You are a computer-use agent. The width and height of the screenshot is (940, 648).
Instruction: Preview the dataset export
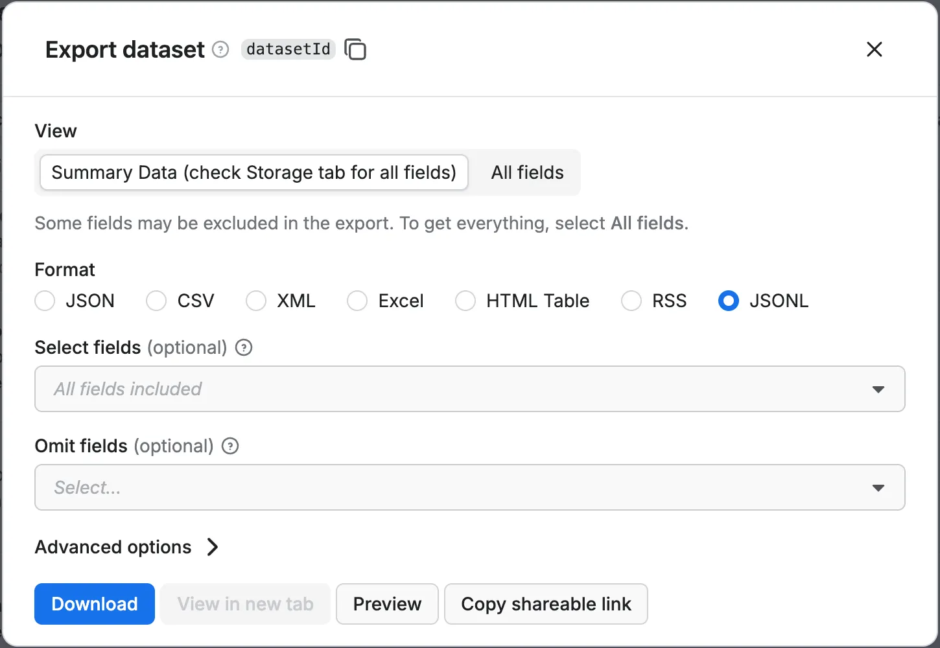(x=387, y=604)
